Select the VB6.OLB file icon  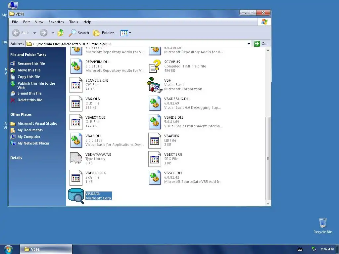click(76, 104)
